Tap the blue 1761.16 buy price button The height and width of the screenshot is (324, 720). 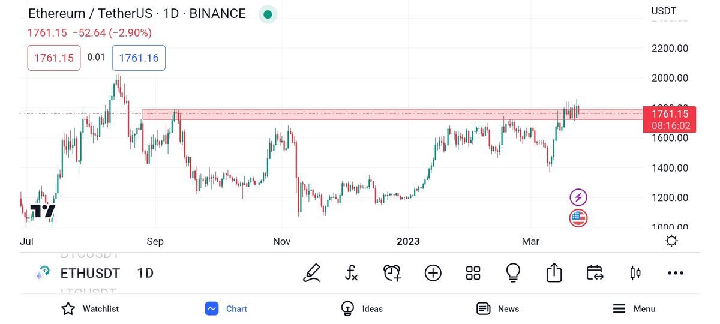139,58
